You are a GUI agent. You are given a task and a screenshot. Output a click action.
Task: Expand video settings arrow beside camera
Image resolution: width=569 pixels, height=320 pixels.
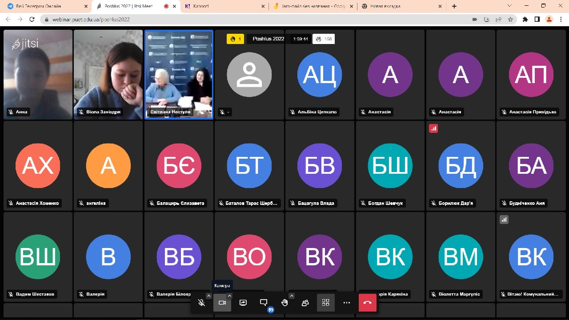[x=229, y=296]
